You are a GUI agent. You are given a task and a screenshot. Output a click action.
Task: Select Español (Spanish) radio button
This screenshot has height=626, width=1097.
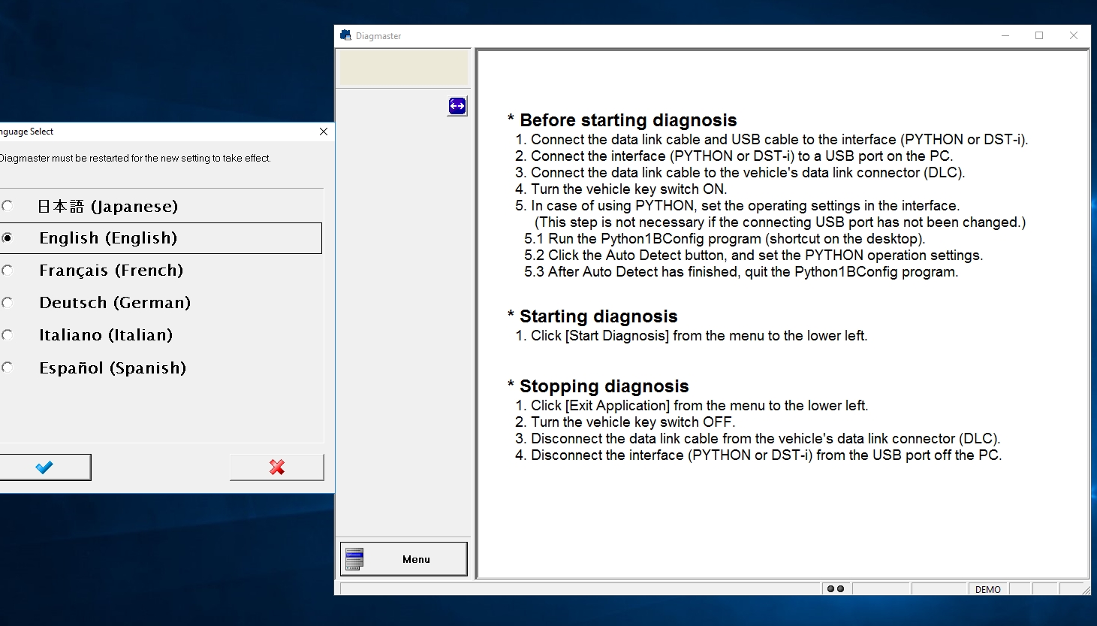tap(8, 367)
